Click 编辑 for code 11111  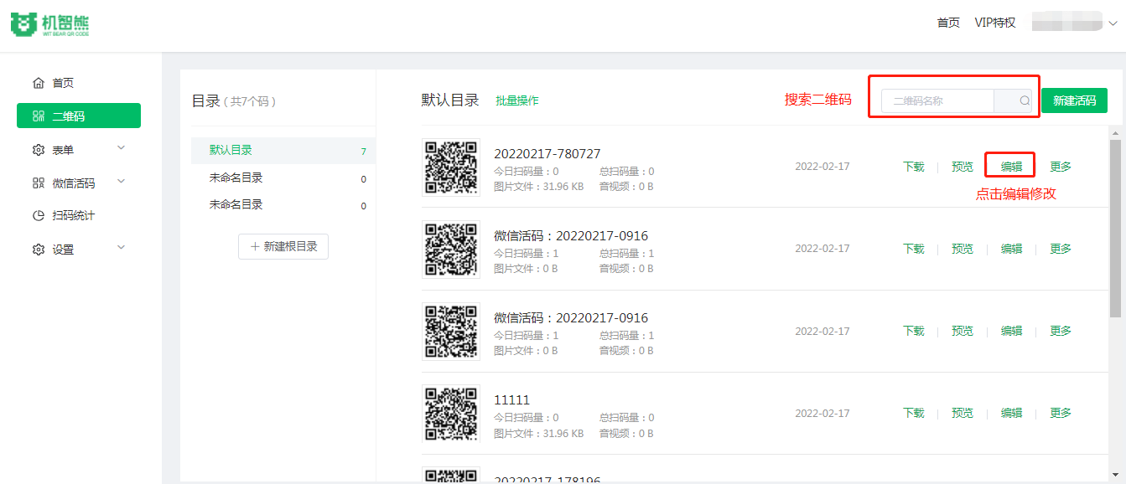click(x=1012, y=413)
